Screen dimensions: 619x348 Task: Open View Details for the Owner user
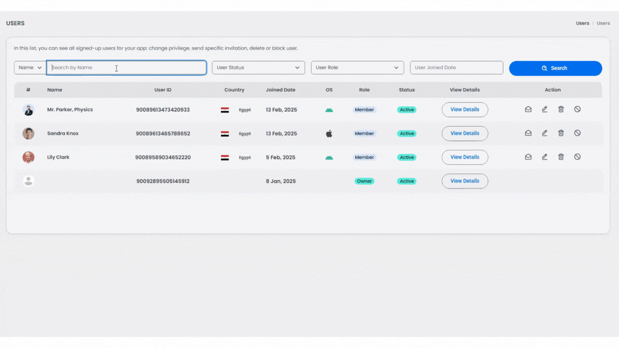[465, 181]
